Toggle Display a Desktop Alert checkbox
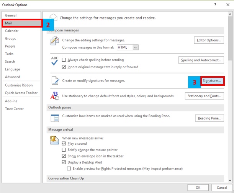The width and height of the screenshot is (234, 193). [64, 162]
